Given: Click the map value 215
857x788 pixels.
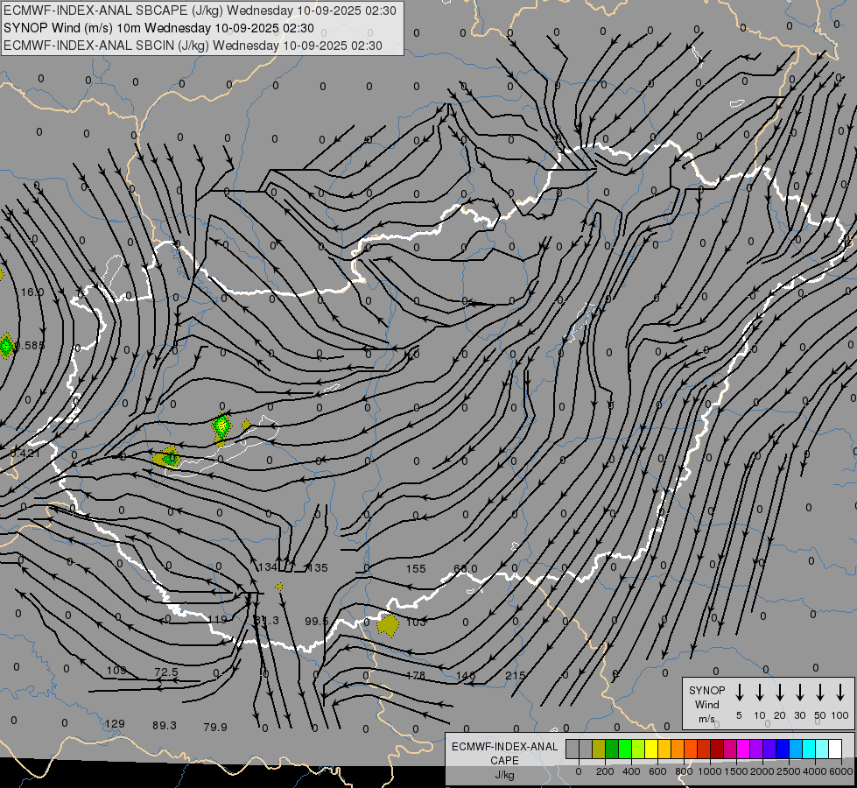Looking at the screenshot, I should (516, 675).
